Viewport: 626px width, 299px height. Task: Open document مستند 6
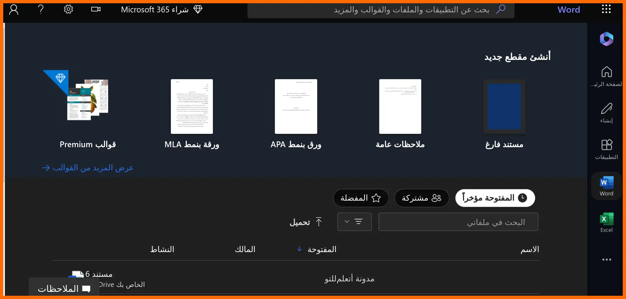[x=99, y=274]
